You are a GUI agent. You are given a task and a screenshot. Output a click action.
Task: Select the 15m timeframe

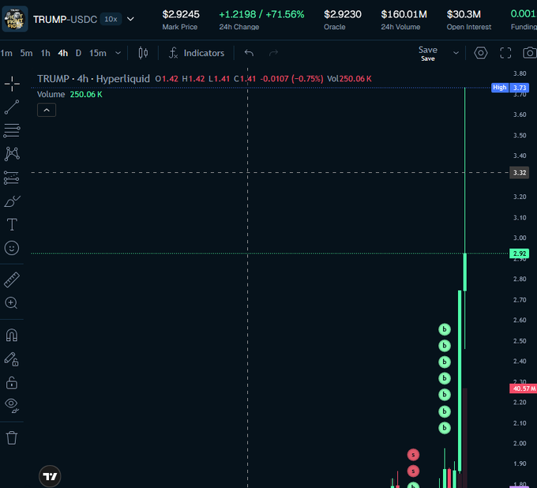tap(98, 53)
